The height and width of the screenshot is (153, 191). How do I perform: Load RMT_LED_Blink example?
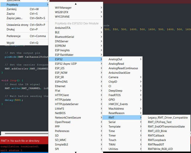point(166,131)
